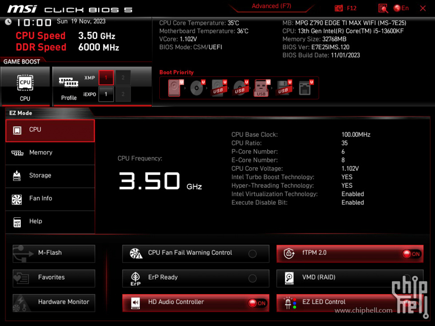This screenshot has height=326, width=435.
Task: Toggle EZ LED Control
Action: point(350,302)
